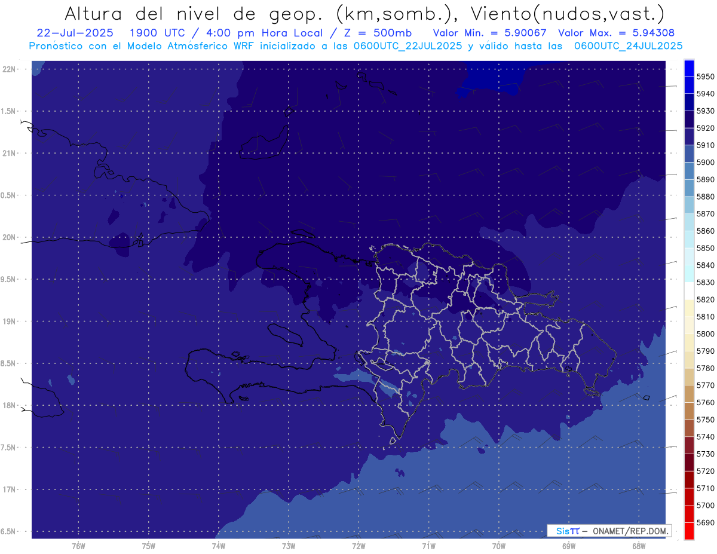Click the '71W' longitude label
Screen dimensions: 717x554
click(x=428, y=546)
